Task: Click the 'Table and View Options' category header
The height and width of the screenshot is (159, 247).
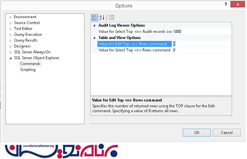Action: click(x=120, y=38)
